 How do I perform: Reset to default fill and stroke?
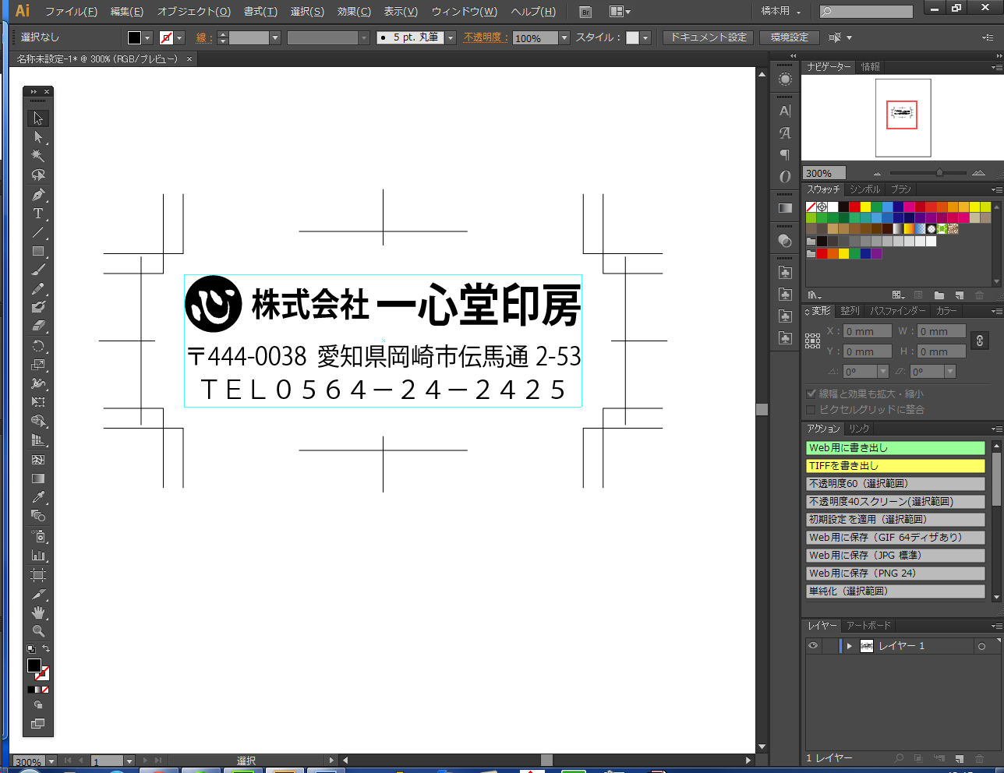pos(31,648)
